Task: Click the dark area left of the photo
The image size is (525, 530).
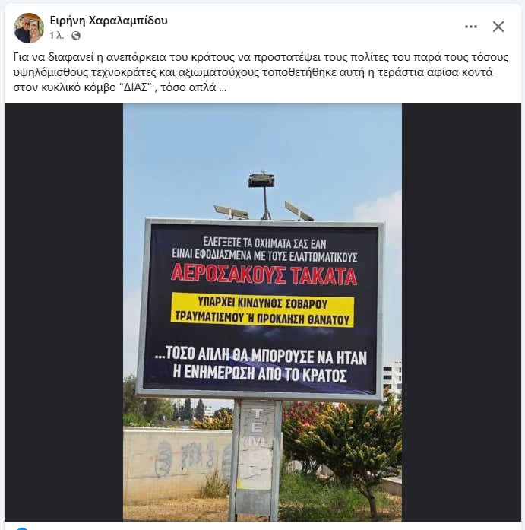Action: point(64,313)
